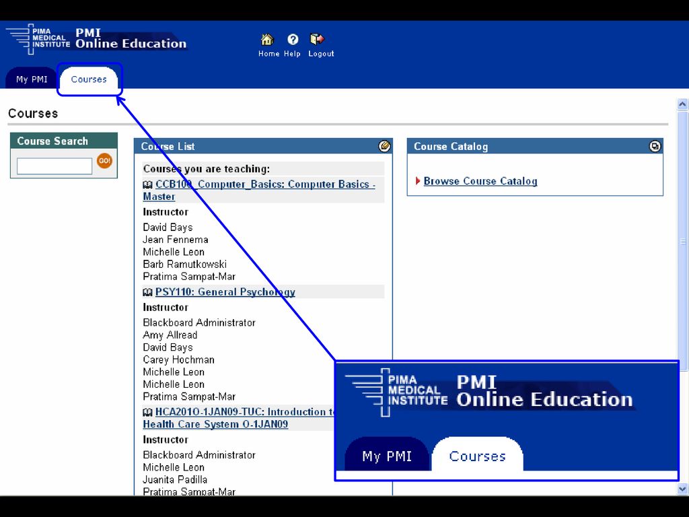
Task: Run the course search with the GO! button
Action: [x=104, y=161]
